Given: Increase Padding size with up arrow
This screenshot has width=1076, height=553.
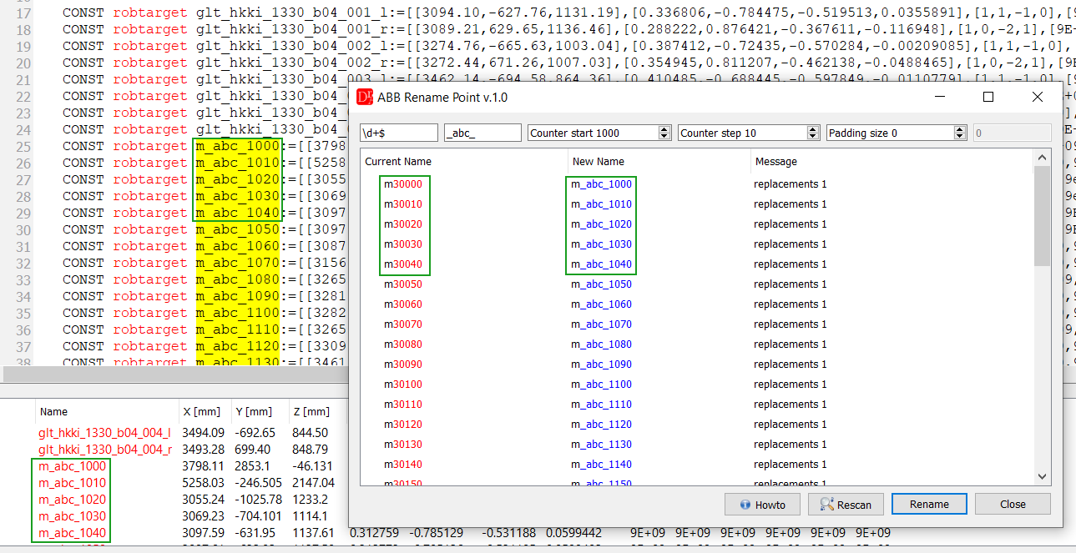Looking at the screenshot, I should [961, 129].
